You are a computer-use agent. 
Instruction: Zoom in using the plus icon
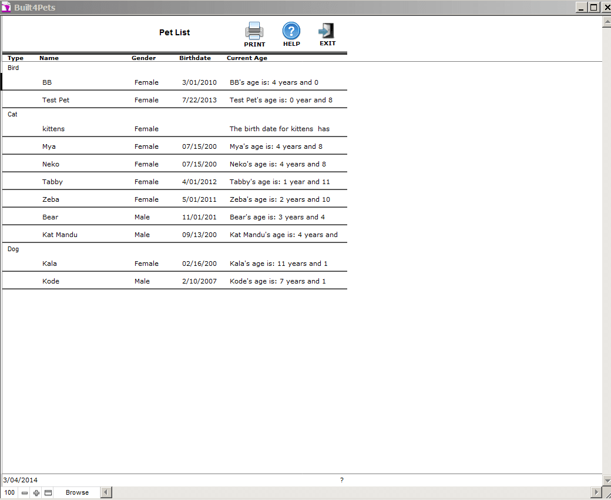point(36,493)
